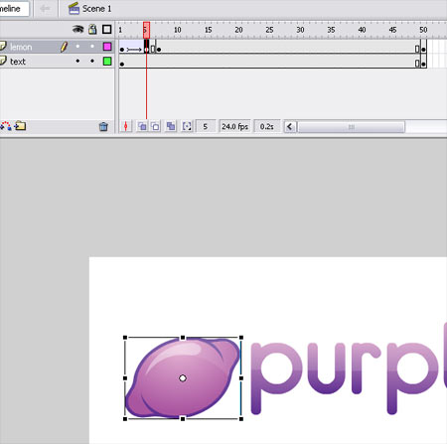447x444 pixels.
Task: Click frame 25 on the timeline ruler
Action: click(x=269, y=30)
